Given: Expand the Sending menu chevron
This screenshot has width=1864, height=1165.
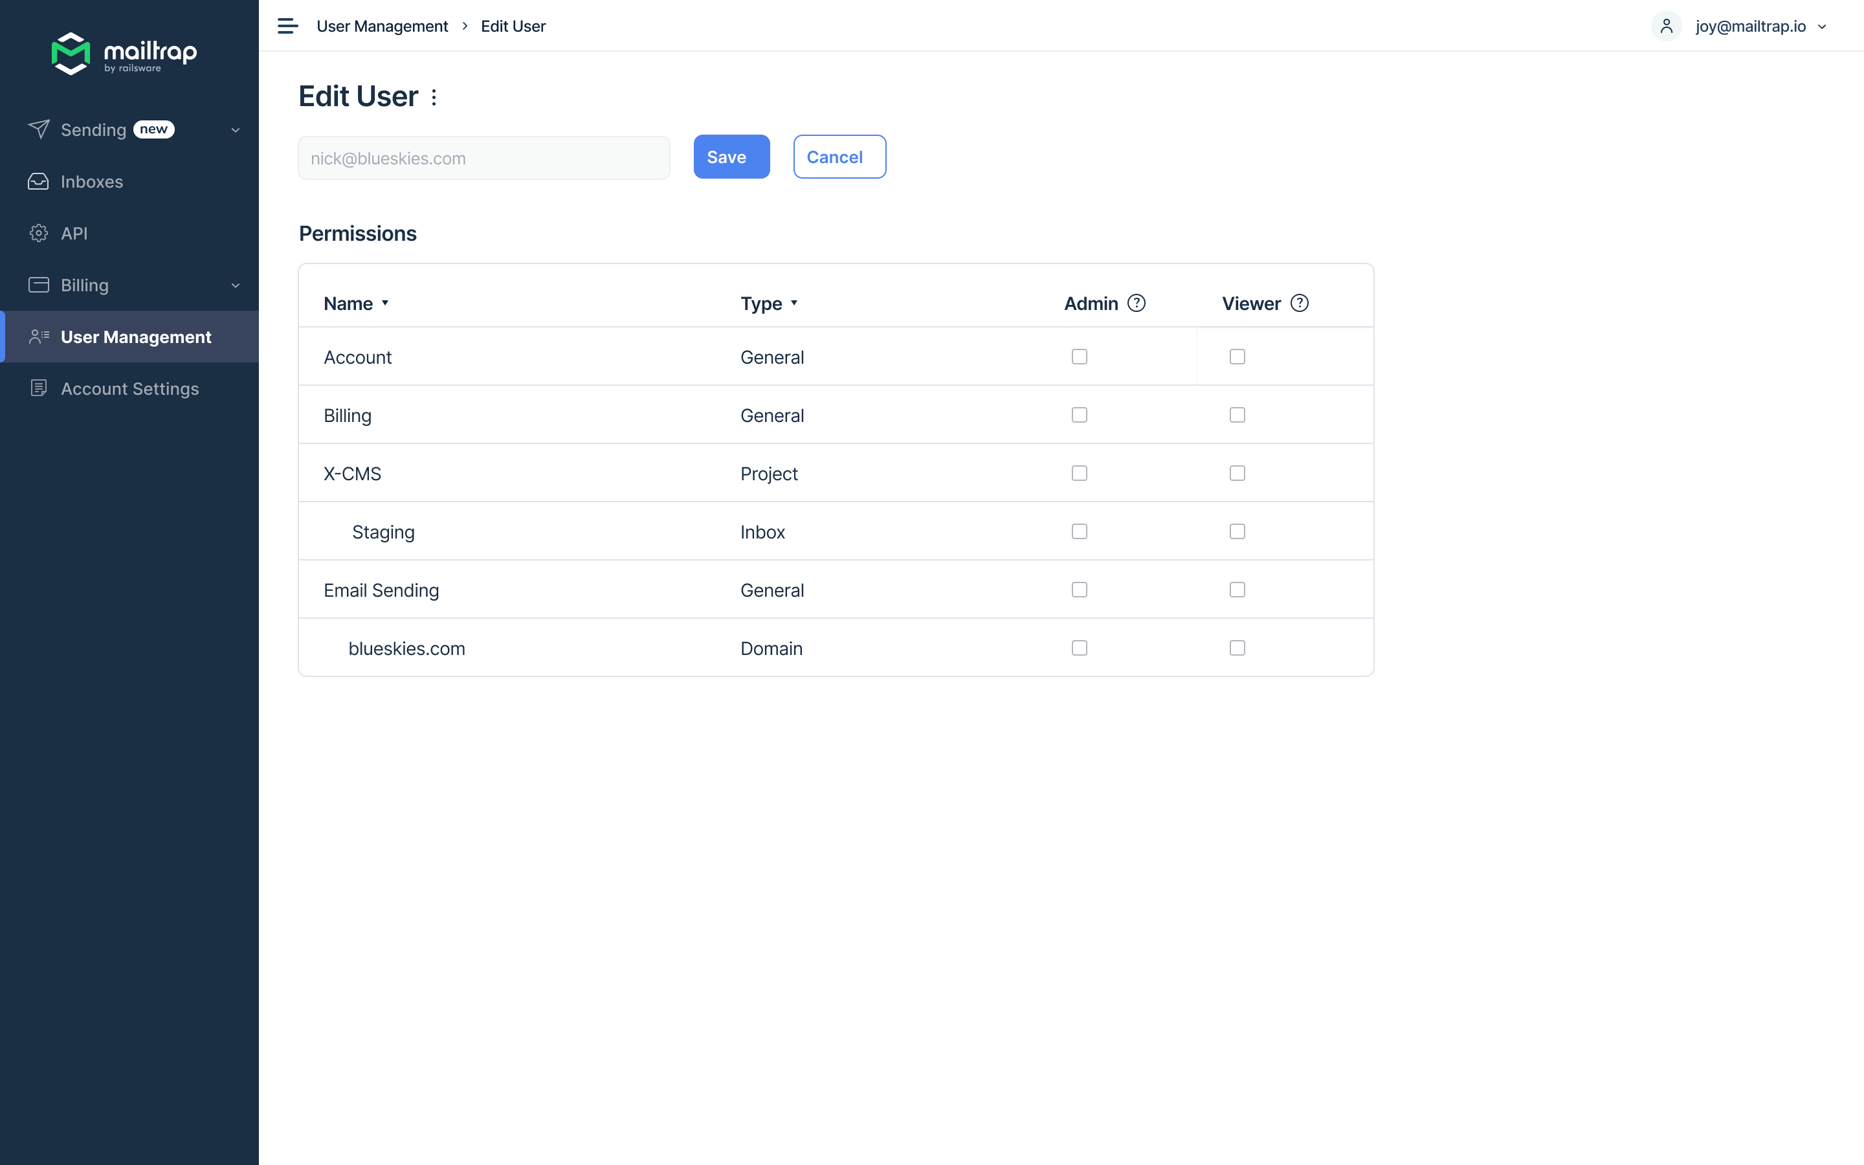Looking at the screenshot, I should pos(236,130).
